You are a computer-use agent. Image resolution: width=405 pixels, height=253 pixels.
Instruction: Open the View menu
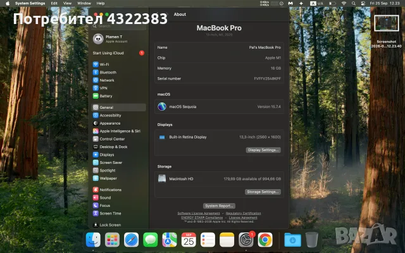point(67,3)
